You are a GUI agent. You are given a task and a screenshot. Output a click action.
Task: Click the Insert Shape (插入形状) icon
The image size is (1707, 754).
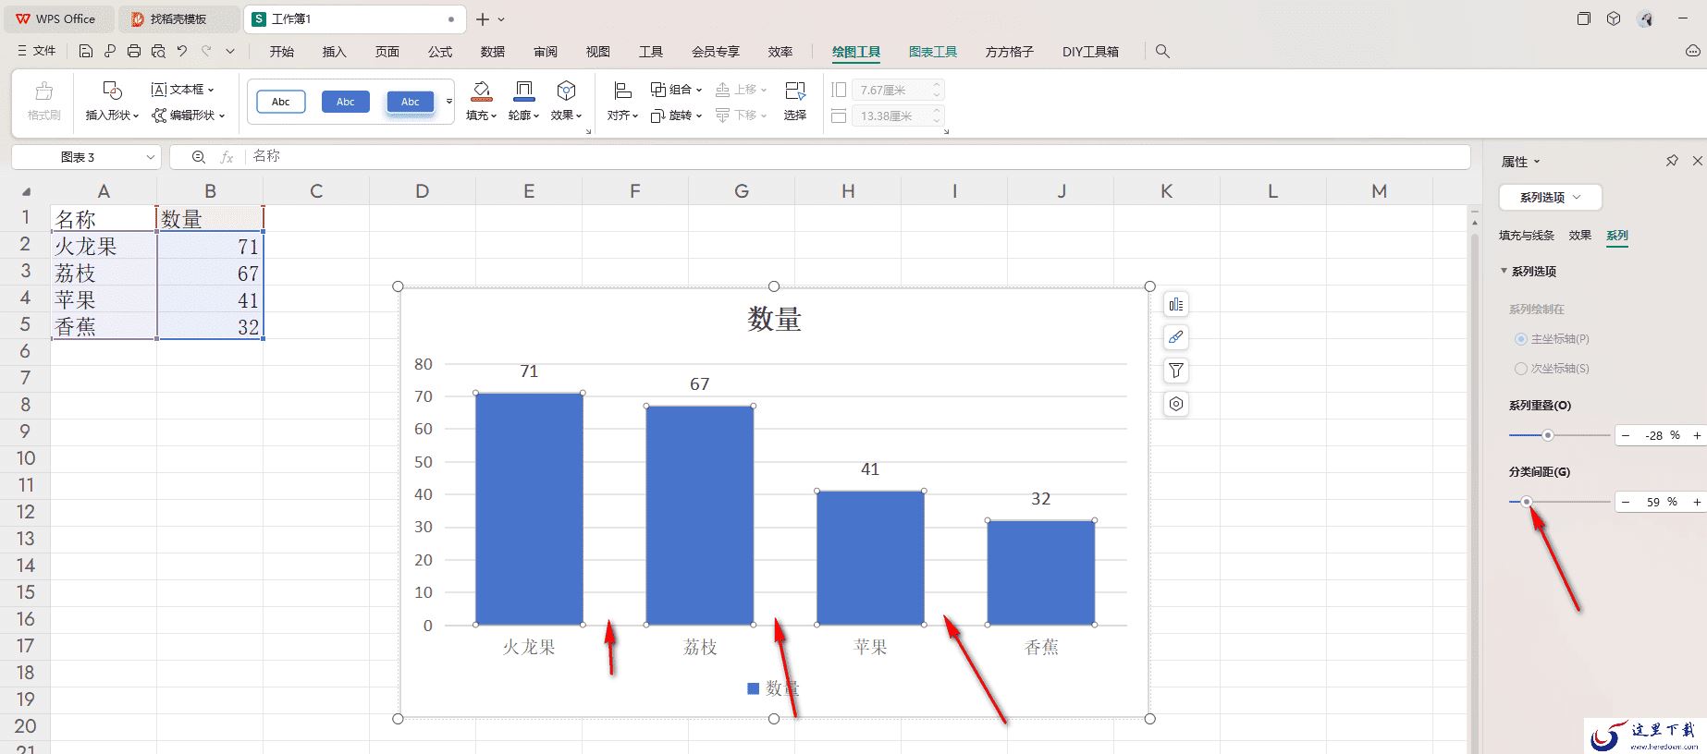pos(112,91)
